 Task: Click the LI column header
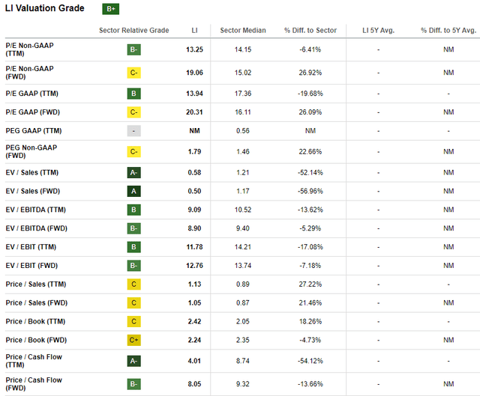click(194, 30)
